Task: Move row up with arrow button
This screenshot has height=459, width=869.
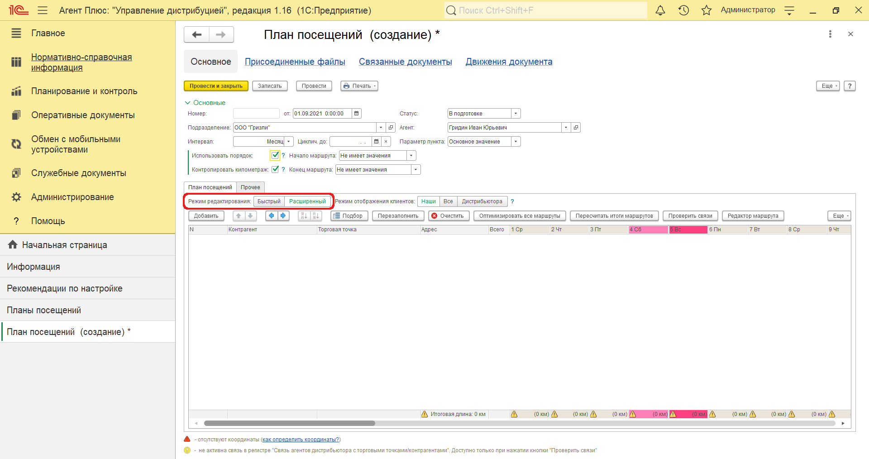Action: pyautogui.click(x=239, y=216)
